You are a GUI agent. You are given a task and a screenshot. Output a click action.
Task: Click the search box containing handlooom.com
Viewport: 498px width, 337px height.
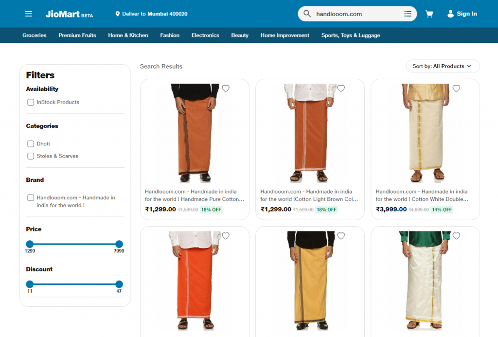[357, 14]
